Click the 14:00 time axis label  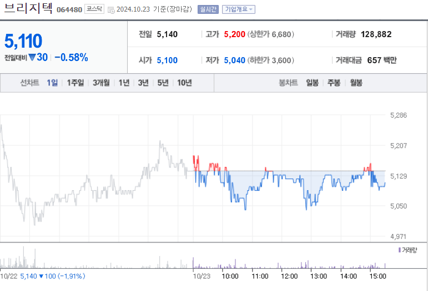point(349,276)
